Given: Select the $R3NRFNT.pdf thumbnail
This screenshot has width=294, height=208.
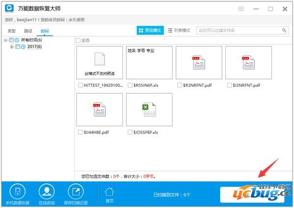Looking at the screenshot, I should (199, 62).
